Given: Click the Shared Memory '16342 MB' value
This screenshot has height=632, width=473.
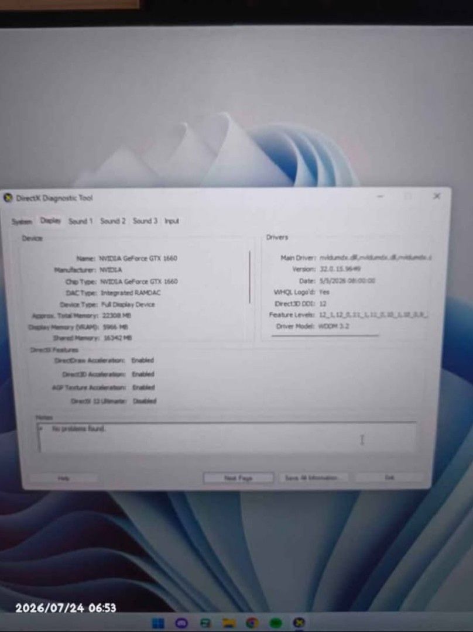Looking at the screenshot, I should click(118, 338).
